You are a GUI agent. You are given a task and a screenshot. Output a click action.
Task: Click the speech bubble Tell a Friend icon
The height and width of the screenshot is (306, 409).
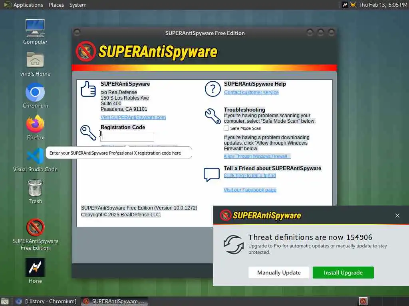pyautogui.click(x=212, y=175)
